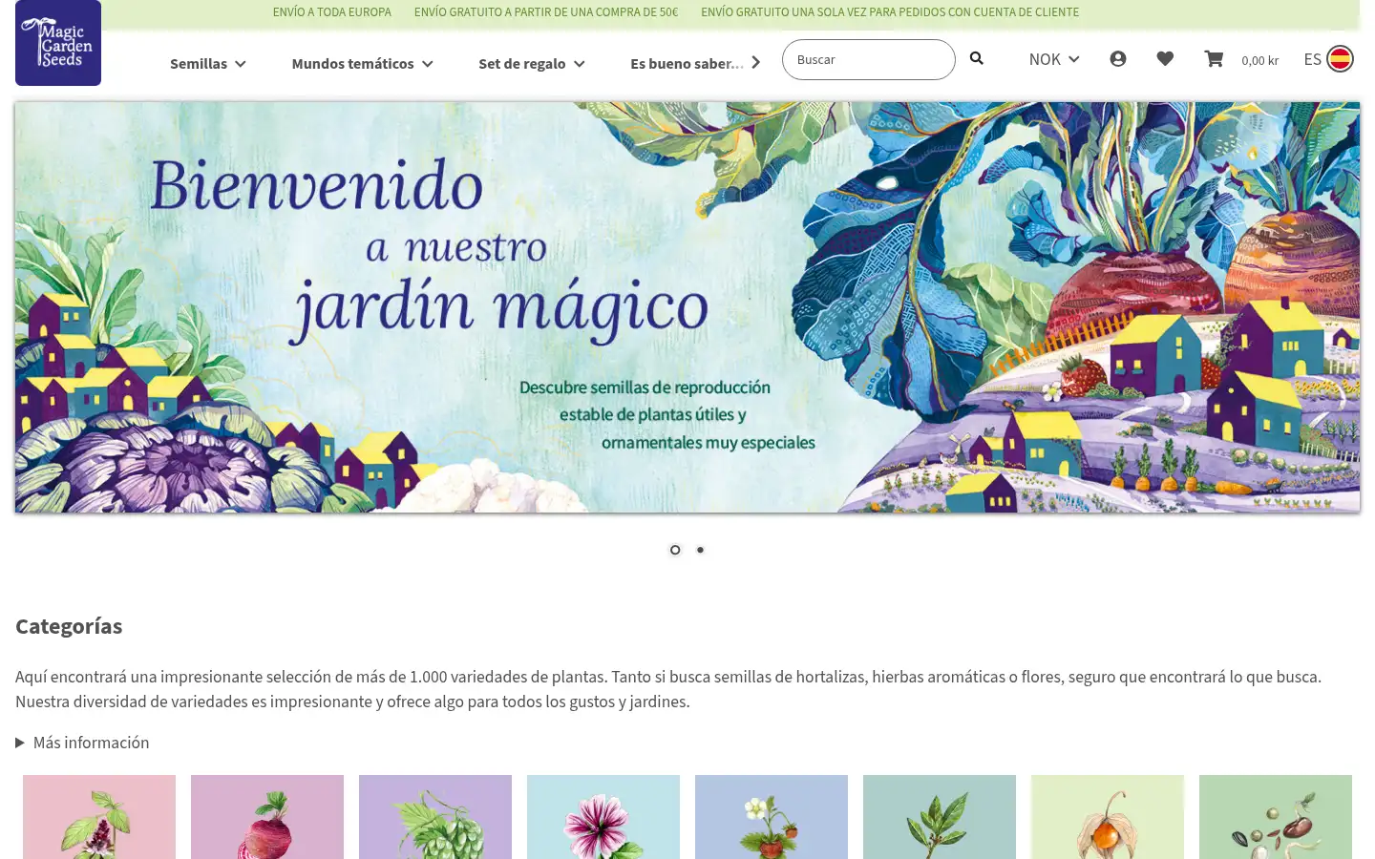This screenshot has height=859, width=1375.
Task: Click the free shipping for customer account notice
Action: 890,12
